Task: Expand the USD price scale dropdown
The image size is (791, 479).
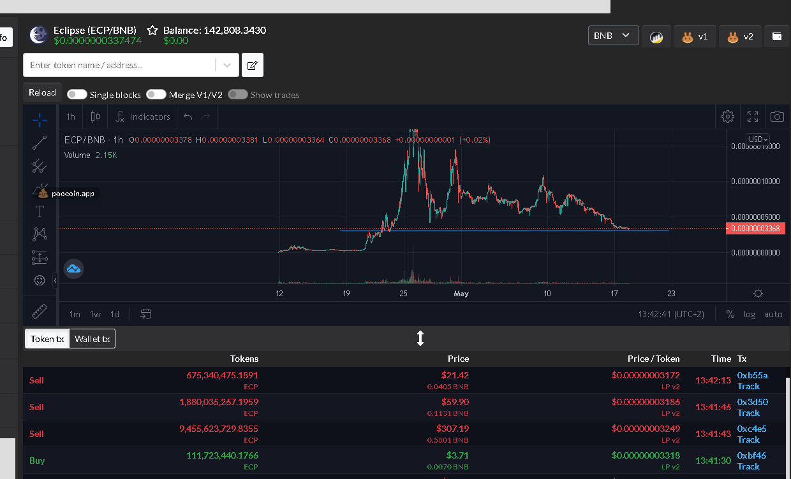Action: [x=758, y=139]
